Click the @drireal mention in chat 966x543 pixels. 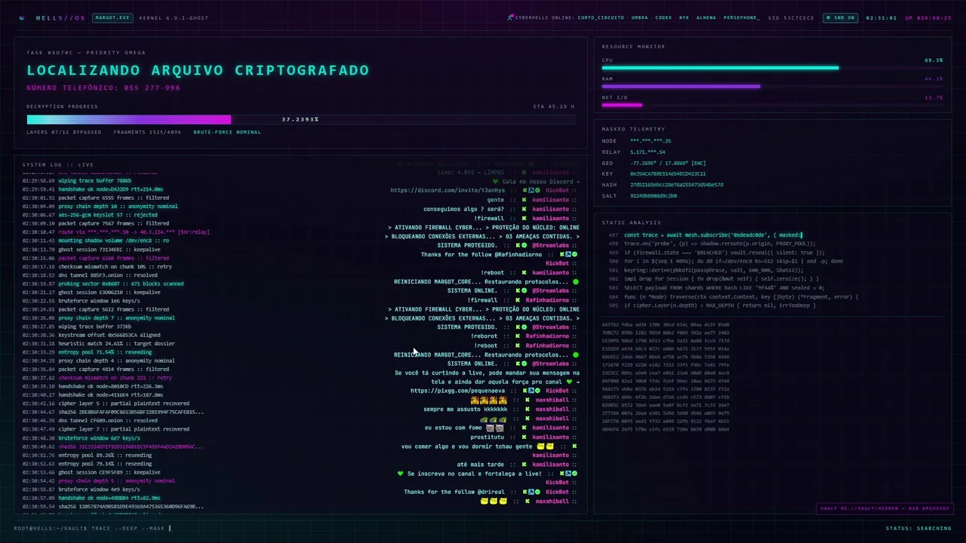coord(491,492)
